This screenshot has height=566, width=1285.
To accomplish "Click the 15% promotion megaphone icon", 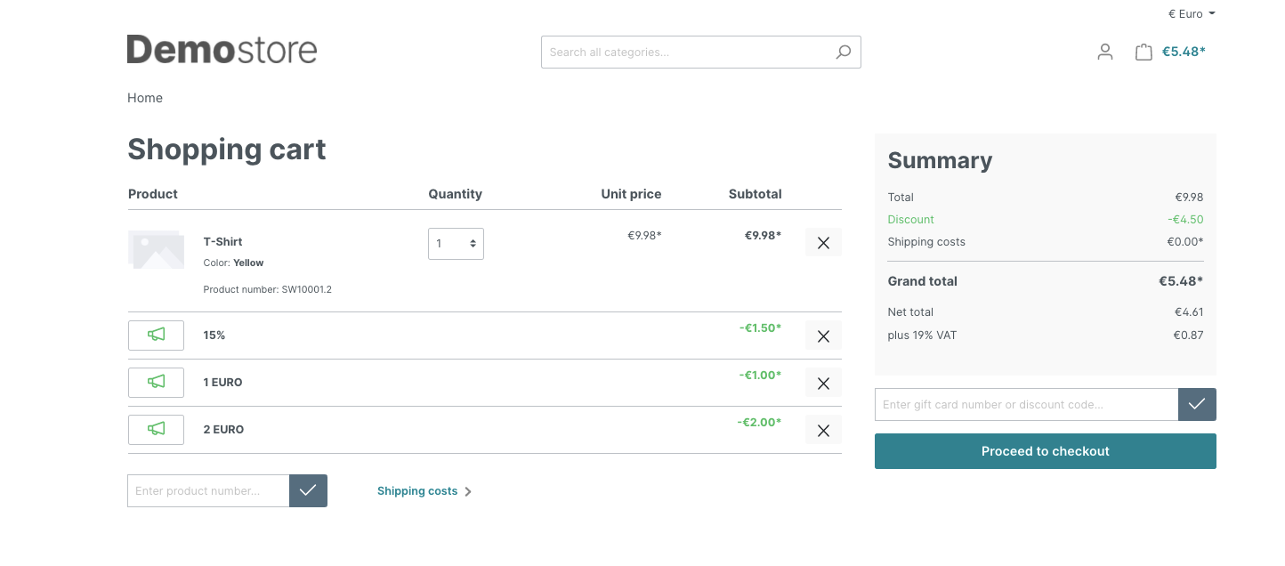I will [x=156, y=335].
